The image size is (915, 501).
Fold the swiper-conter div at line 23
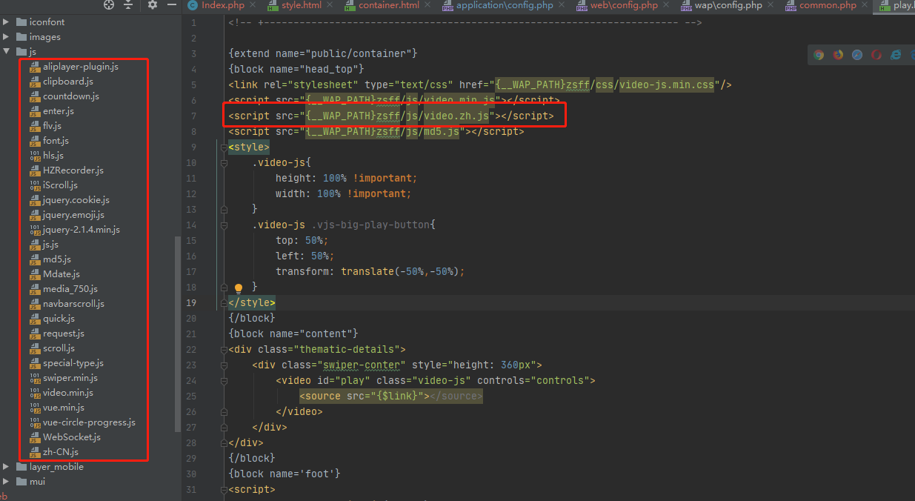(x=224, y=365)
